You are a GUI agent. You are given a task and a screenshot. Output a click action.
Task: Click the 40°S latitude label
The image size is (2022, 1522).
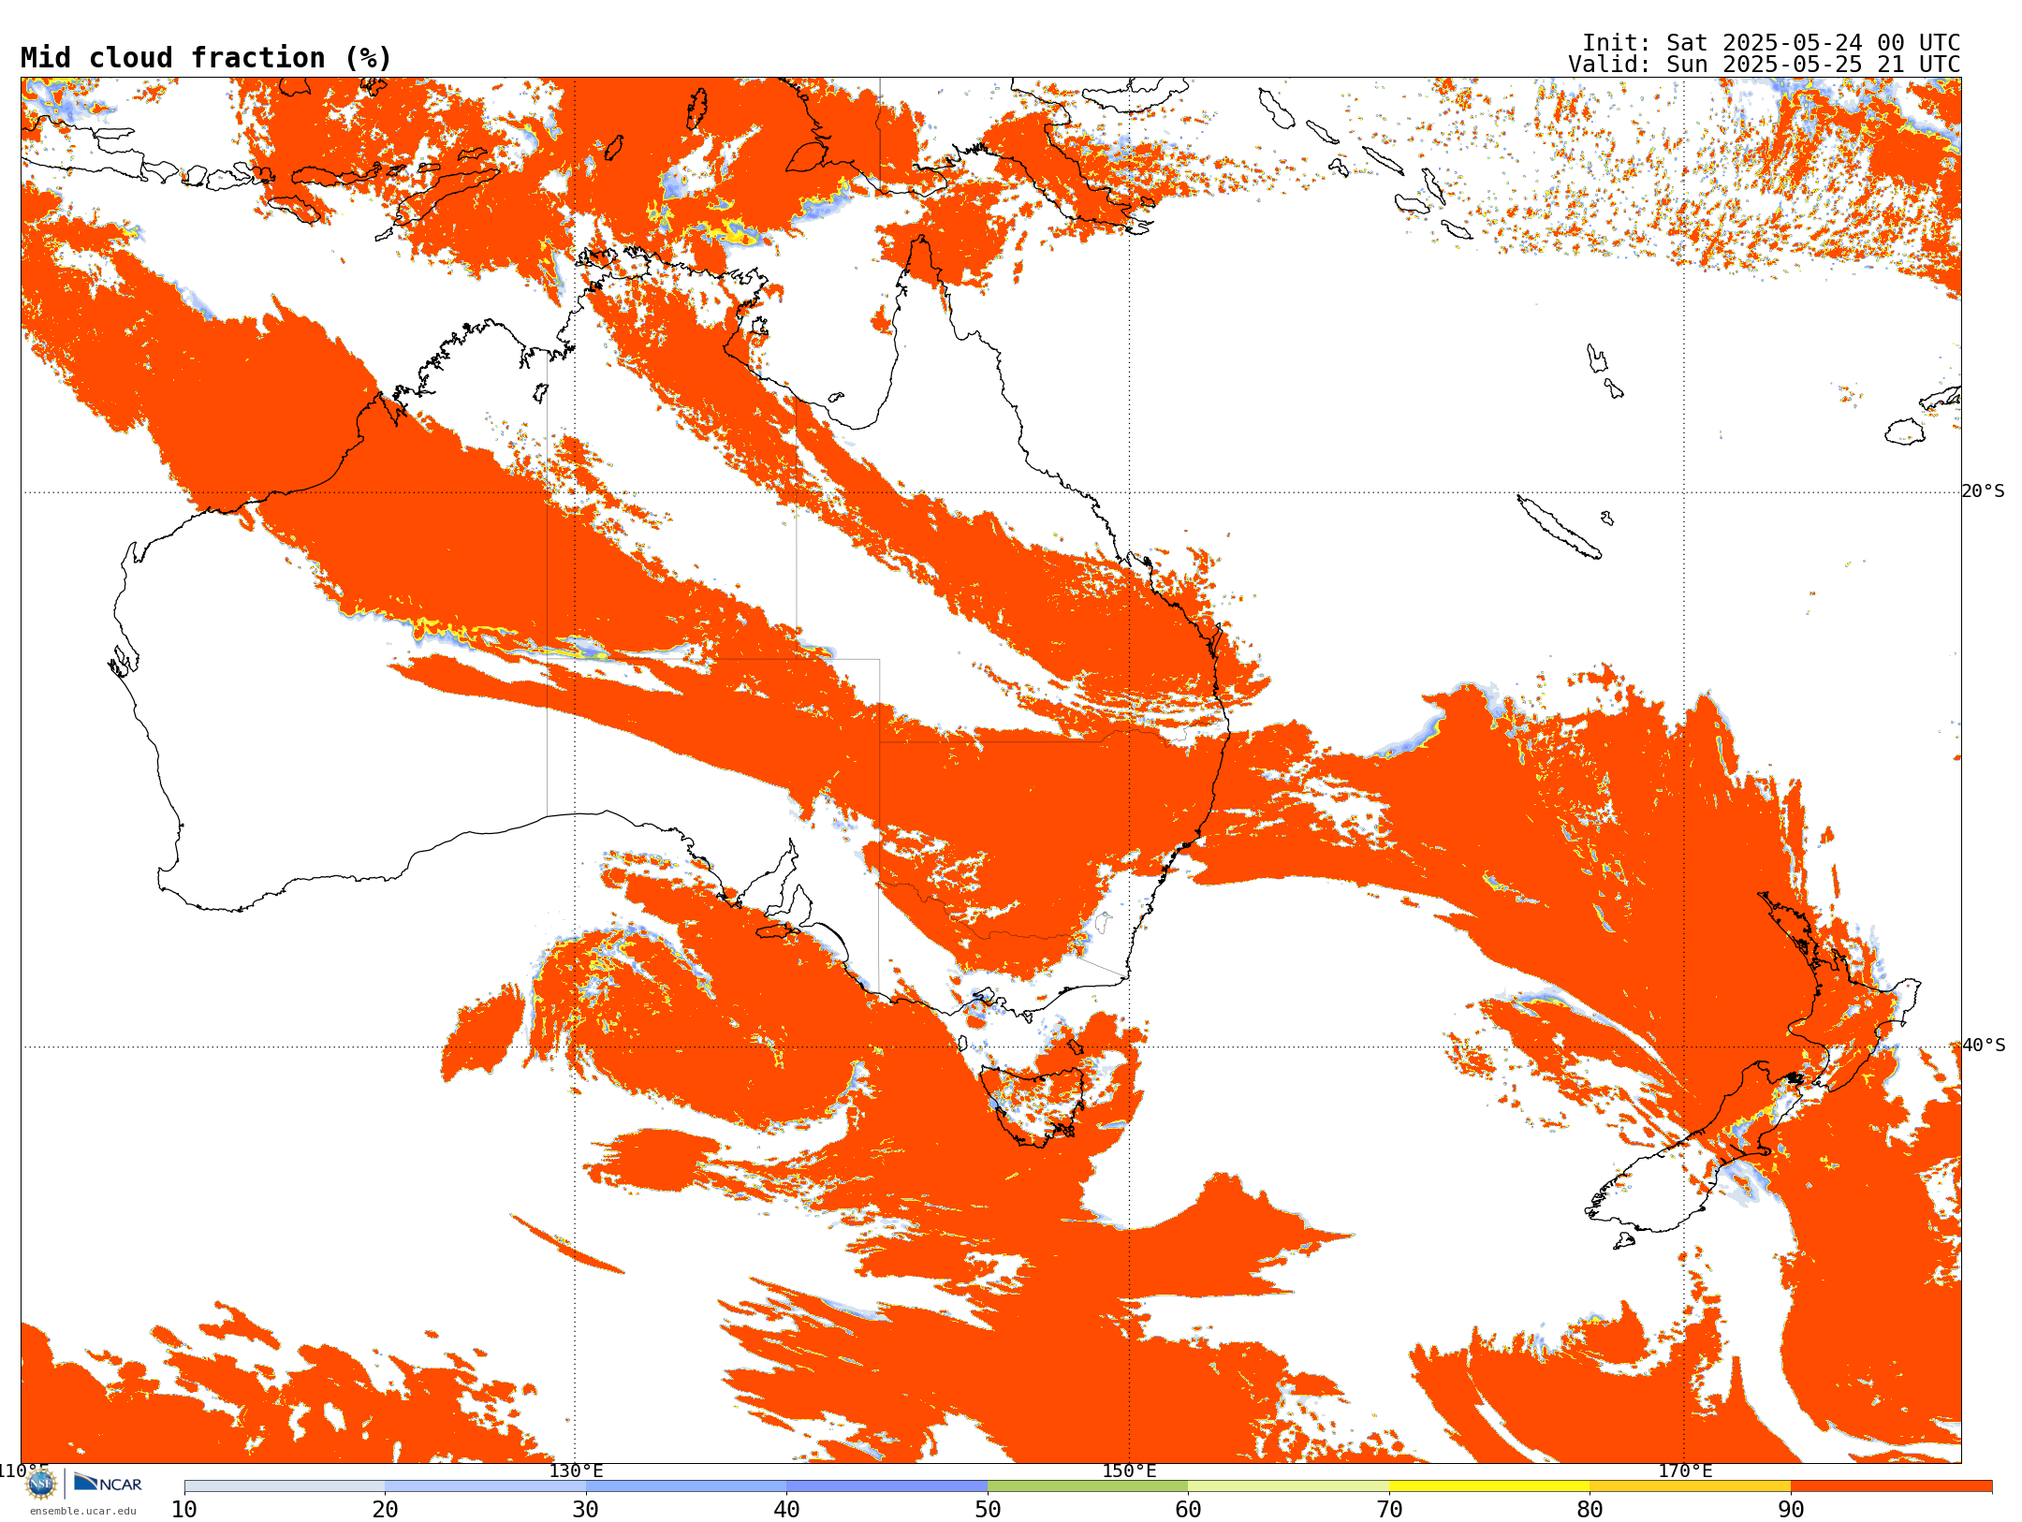coord(1984,1046)
